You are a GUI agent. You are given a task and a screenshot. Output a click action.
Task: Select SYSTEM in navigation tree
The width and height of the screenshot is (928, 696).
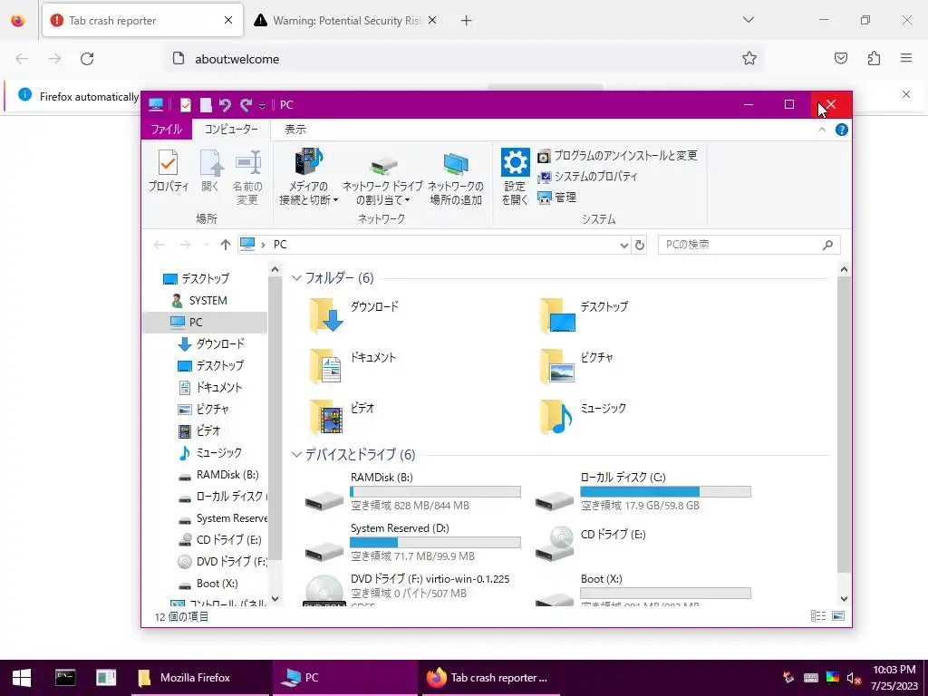[x=199, y=301]
